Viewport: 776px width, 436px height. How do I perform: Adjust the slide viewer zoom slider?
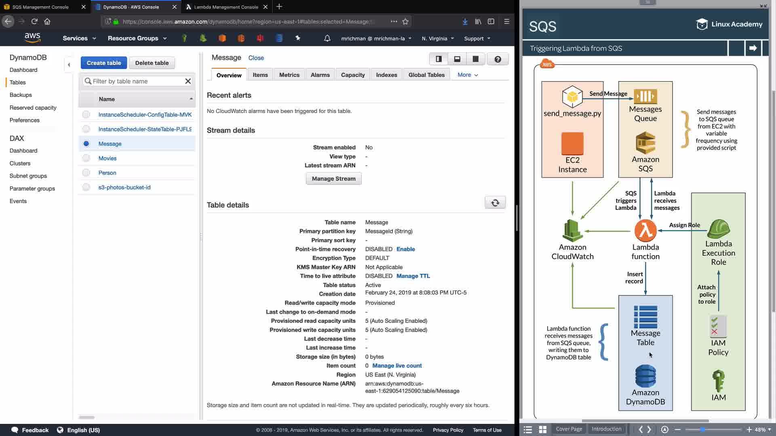pyautogui.click(x=703, y=430)
